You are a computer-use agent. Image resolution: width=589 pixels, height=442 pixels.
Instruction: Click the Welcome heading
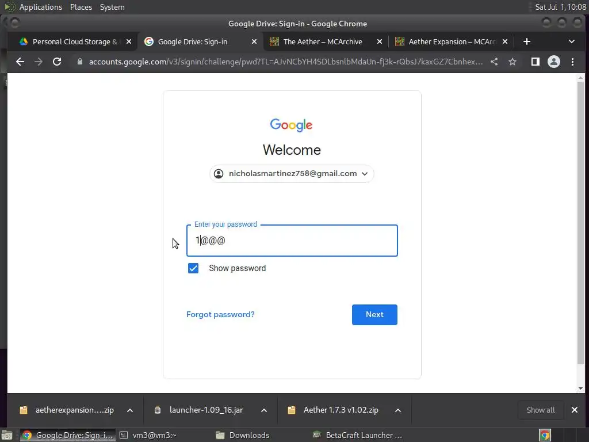292,150
